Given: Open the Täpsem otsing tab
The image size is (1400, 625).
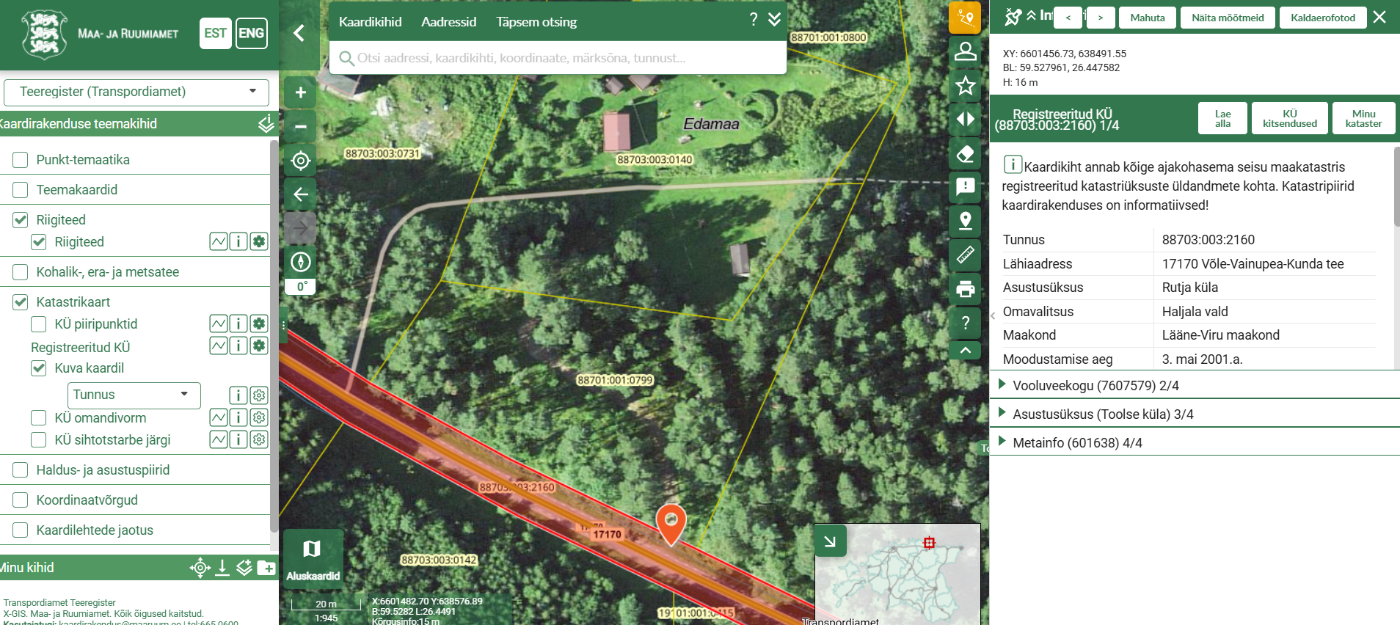Looking at the screenshot, I should coord(536,22).
